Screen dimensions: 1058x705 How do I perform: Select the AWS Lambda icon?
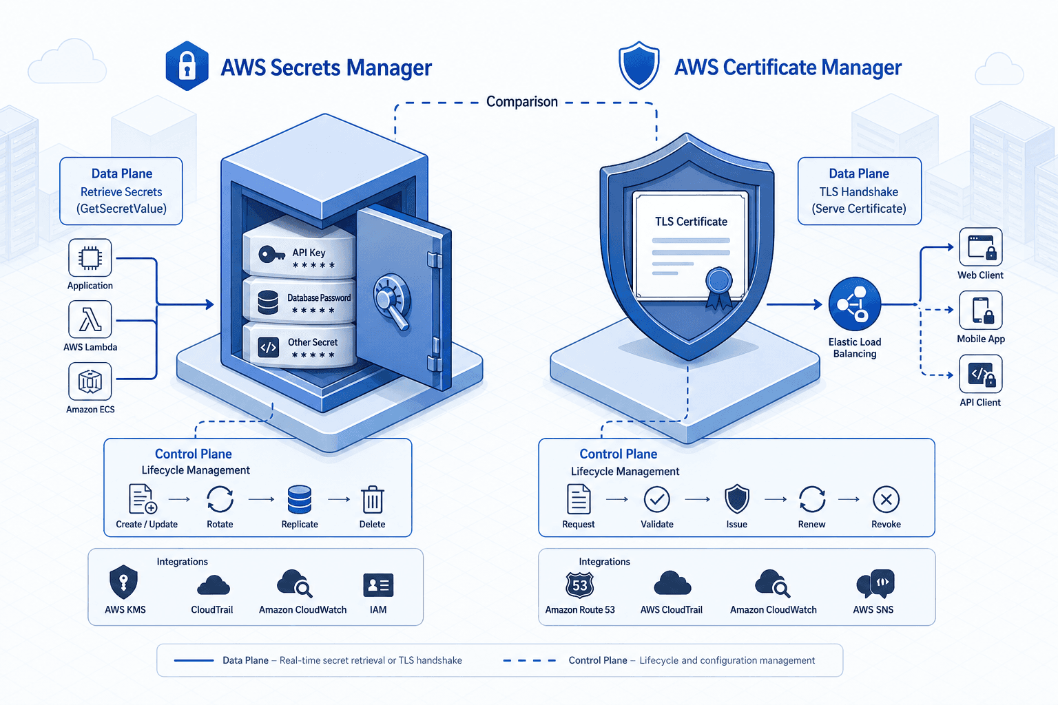pyautogui.click(x=90, y=319)
